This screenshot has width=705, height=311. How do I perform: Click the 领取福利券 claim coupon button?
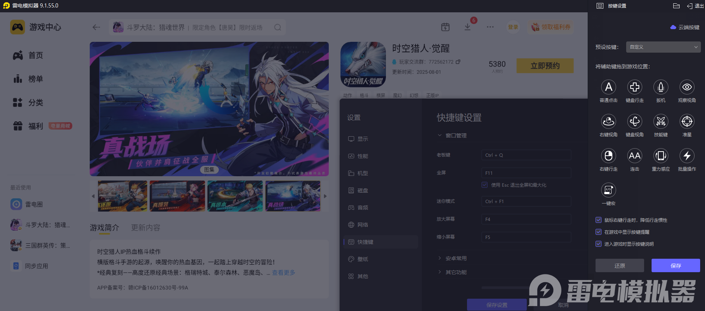click(551, 27)
